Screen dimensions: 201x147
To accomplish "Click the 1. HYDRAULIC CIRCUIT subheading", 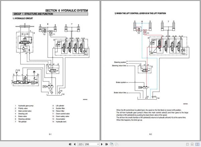I will (x=23, y=18).
